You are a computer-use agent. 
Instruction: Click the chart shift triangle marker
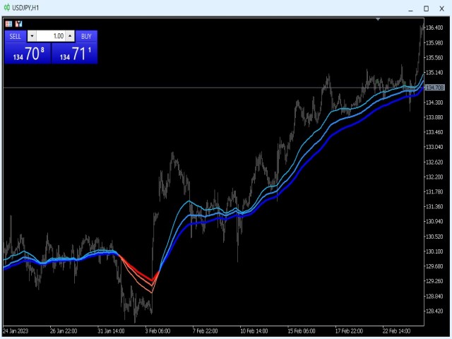(378, 20)
